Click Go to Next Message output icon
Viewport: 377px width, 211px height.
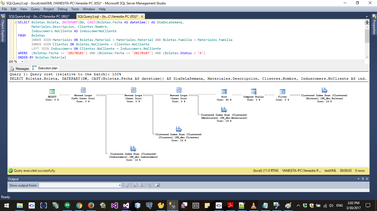pos(141,185)
